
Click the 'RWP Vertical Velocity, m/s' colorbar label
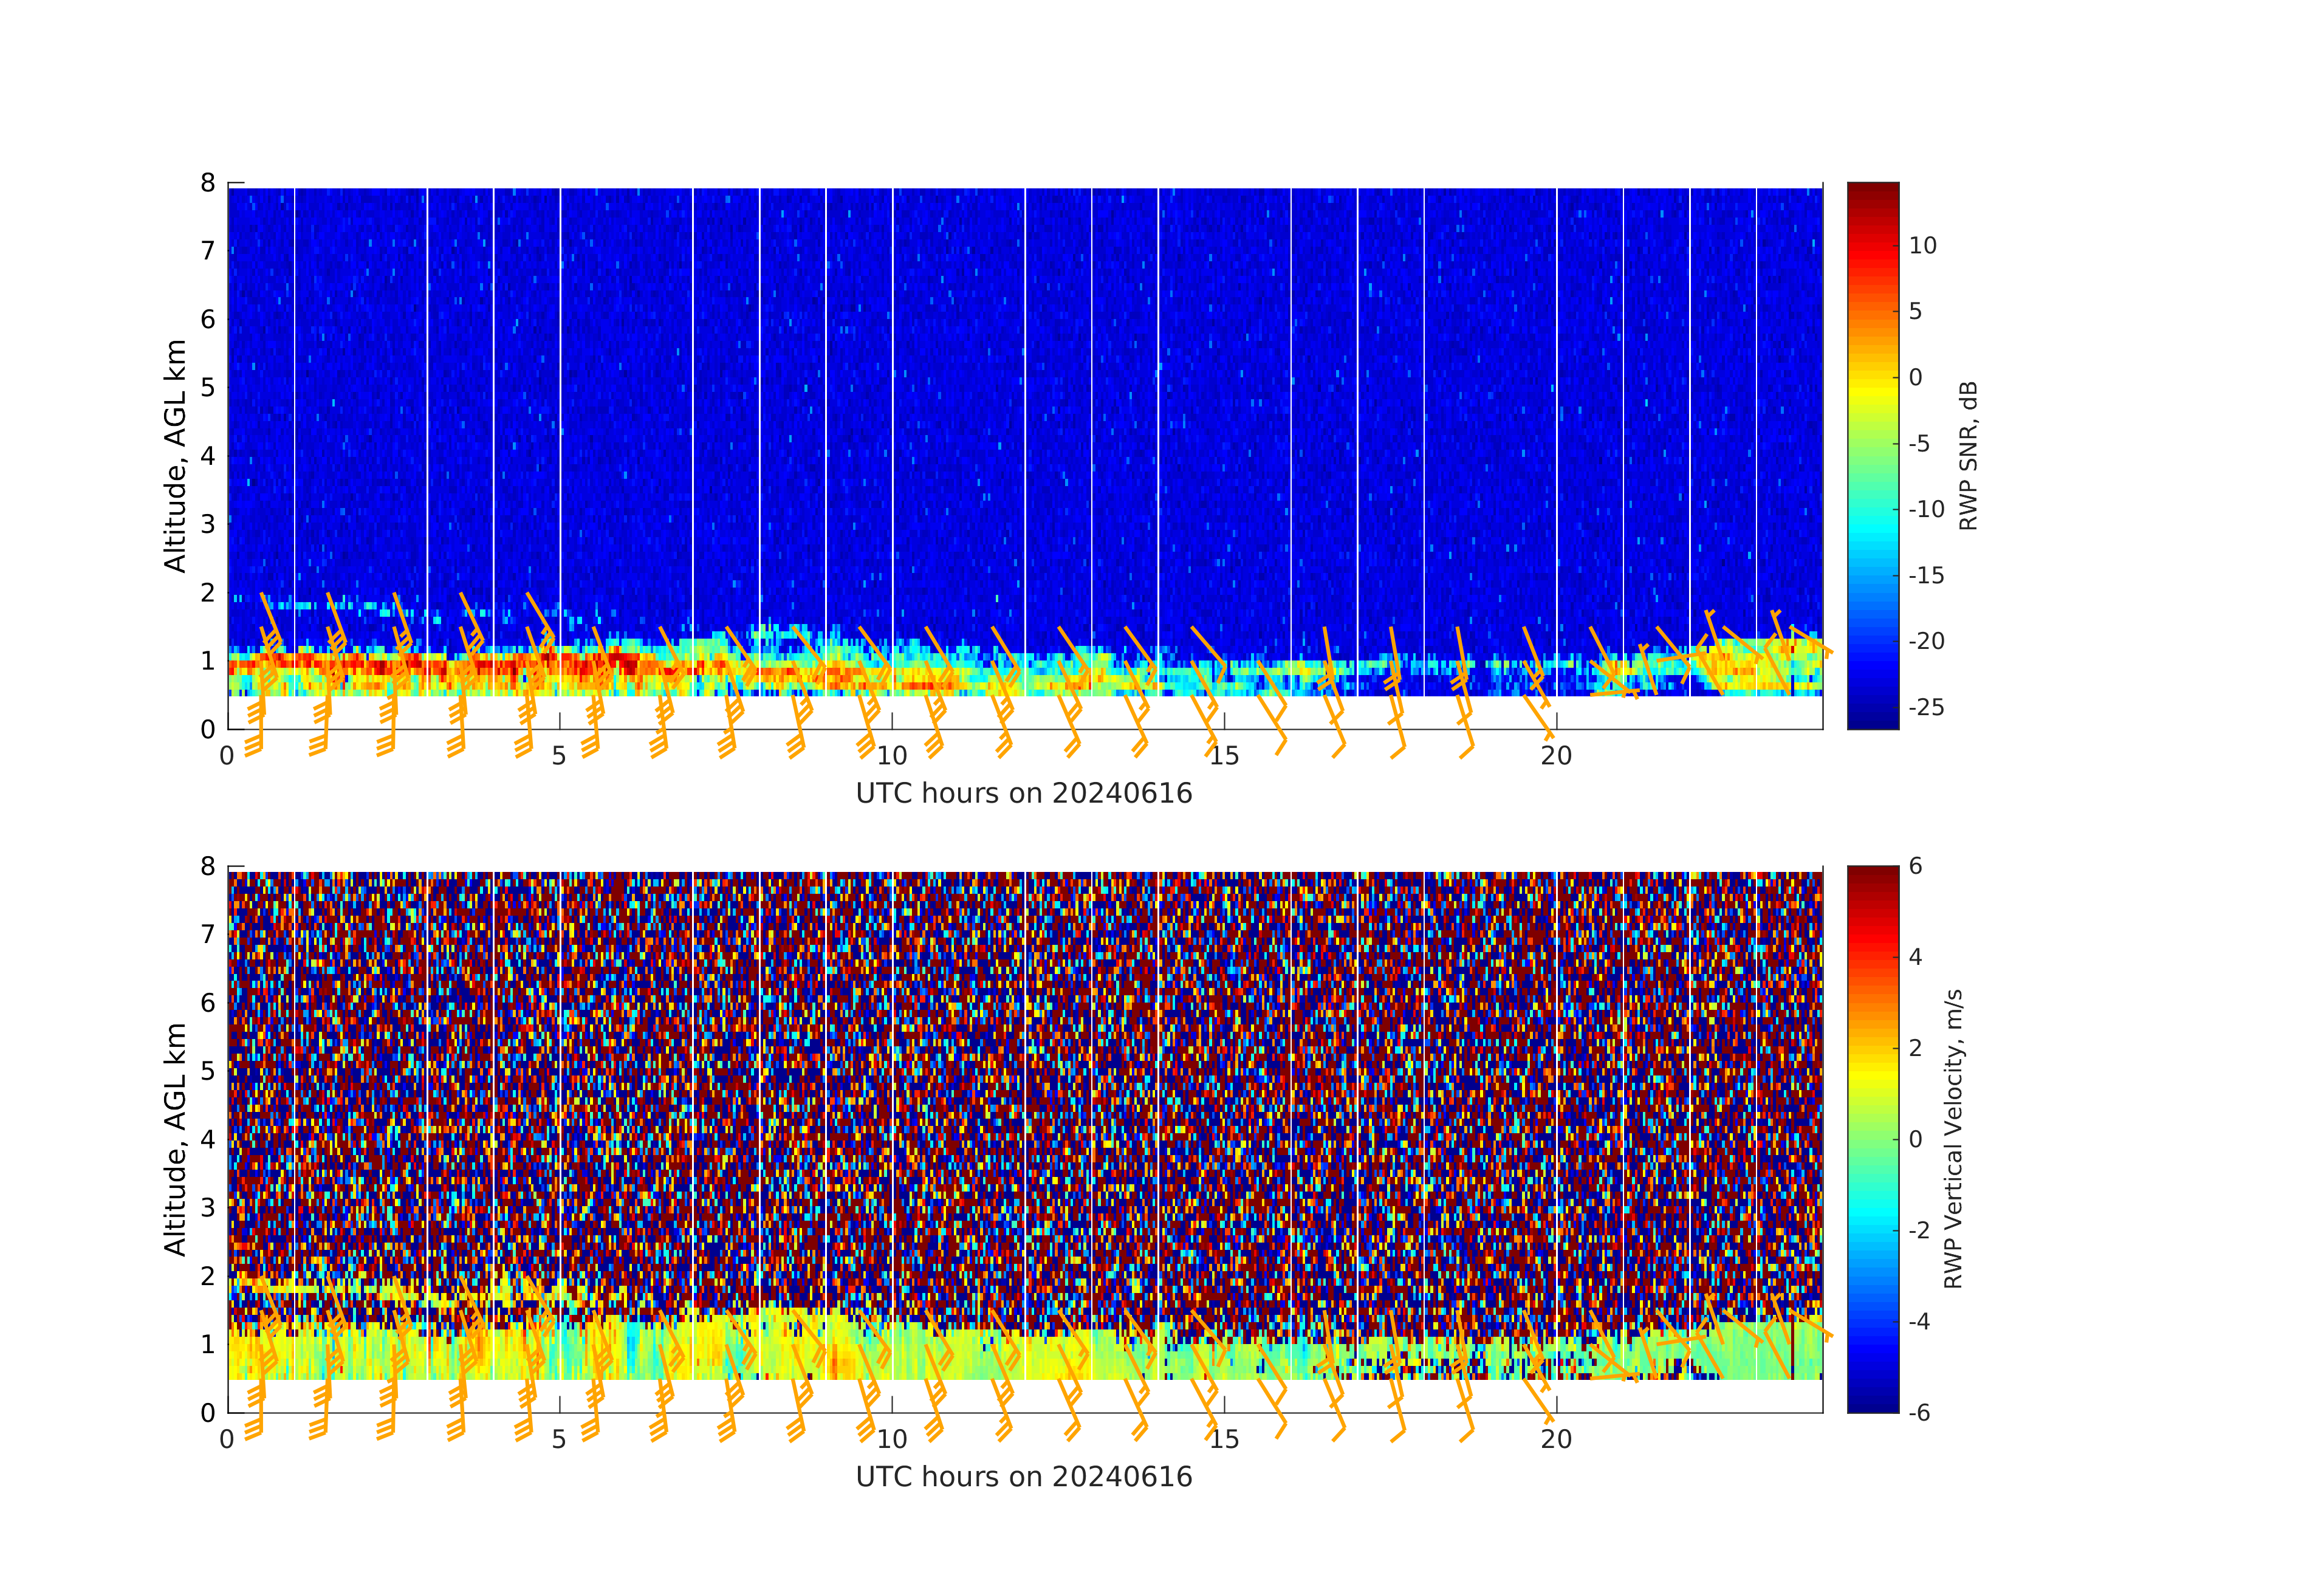click(x=1953, y=1139)
